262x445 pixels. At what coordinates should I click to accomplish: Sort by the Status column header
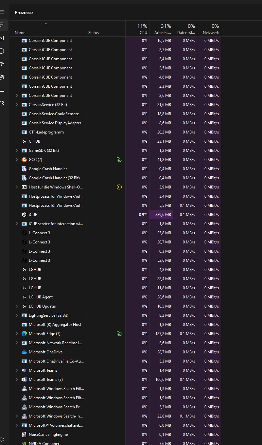[94, 33]
